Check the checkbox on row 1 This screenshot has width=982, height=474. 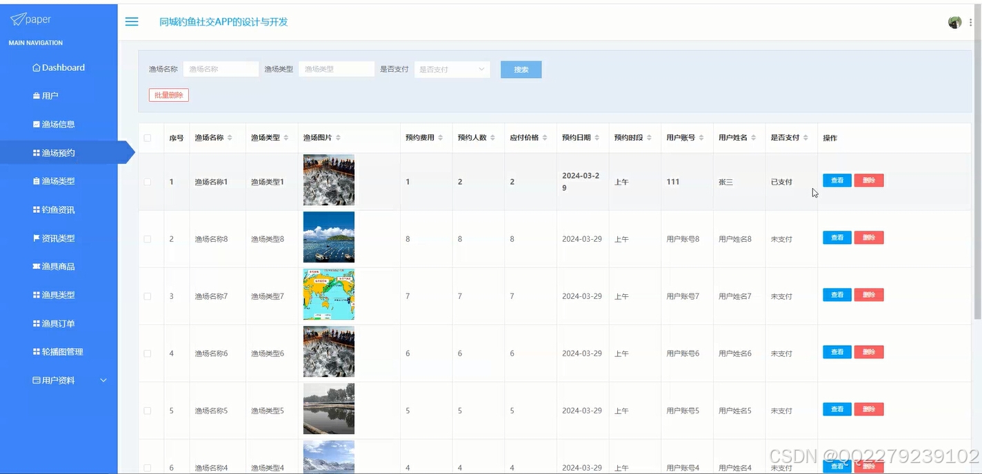(x=148, y=181)
